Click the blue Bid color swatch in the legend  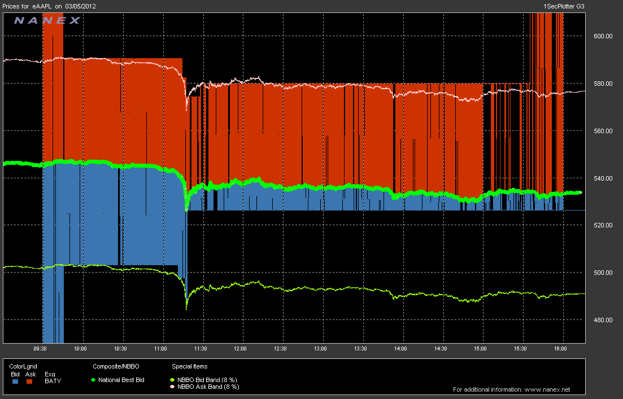15,382
